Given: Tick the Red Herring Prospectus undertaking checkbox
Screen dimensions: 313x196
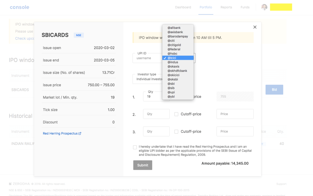Looking at the screenshot, I should [x=135, y=148].
